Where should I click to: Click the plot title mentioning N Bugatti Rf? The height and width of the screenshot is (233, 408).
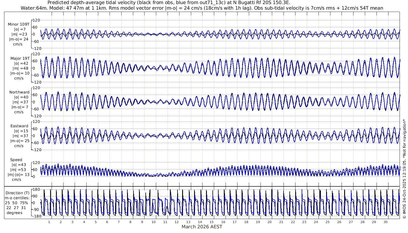[x=168, y=3]
